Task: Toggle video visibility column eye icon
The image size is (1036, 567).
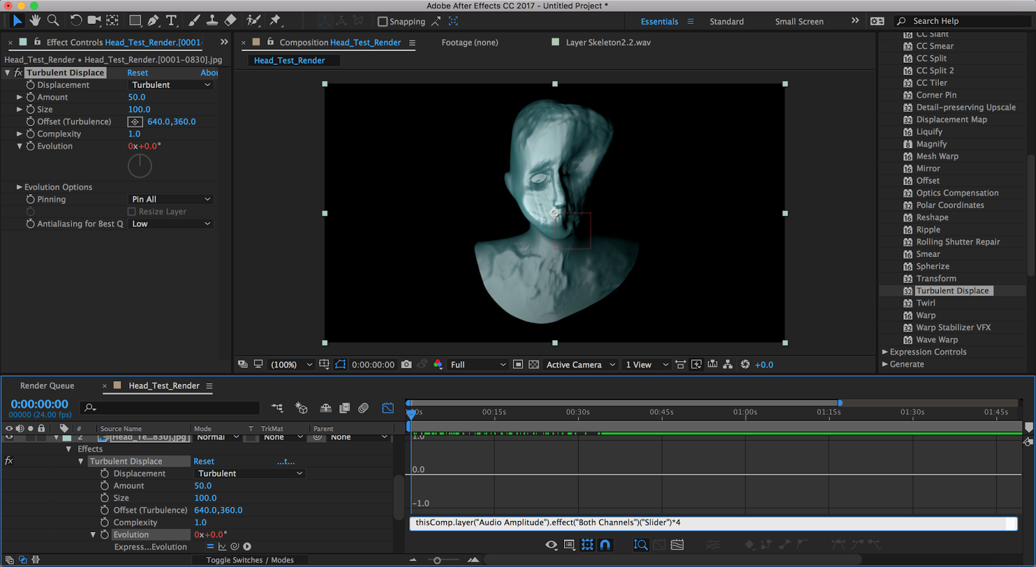Action: click(9, 428)
